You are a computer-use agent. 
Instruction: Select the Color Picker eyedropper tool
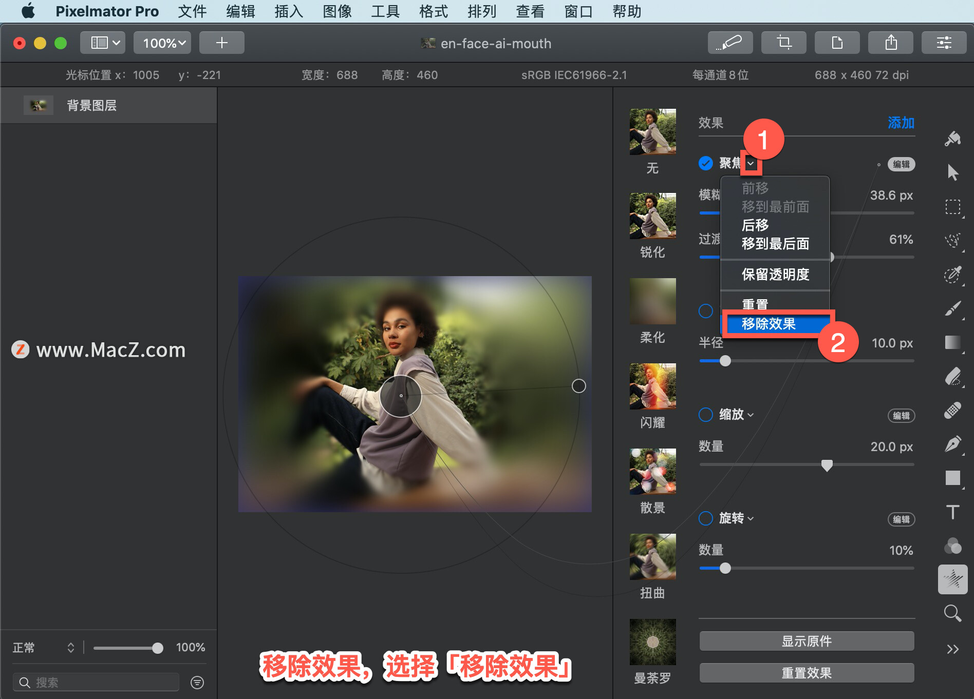[x=953, y=275]
